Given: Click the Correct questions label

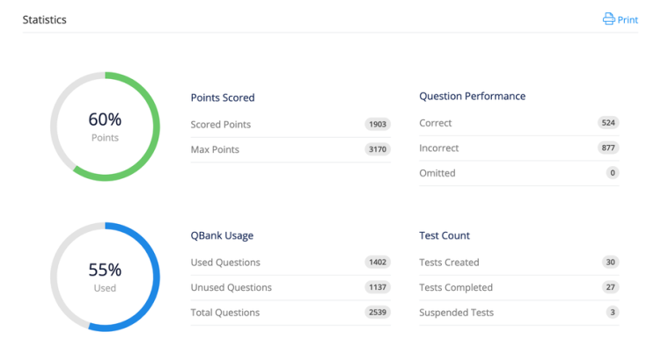Looking at the screenshot, I should tap(436, 123).
